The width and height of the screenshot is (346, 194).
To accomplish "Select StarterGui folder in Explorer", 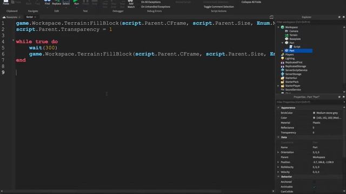I will tap(291, 78).
